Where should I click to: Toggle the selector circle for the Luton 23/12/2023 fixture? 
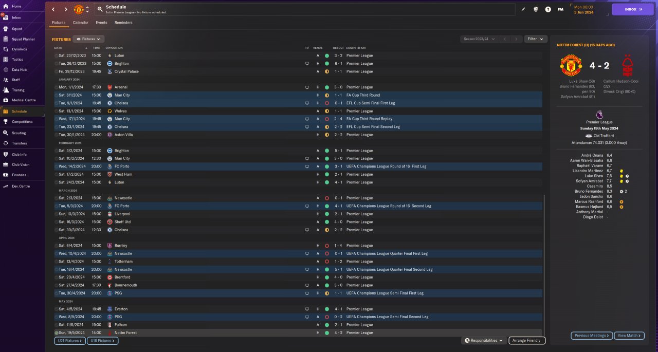click(56, 55)
